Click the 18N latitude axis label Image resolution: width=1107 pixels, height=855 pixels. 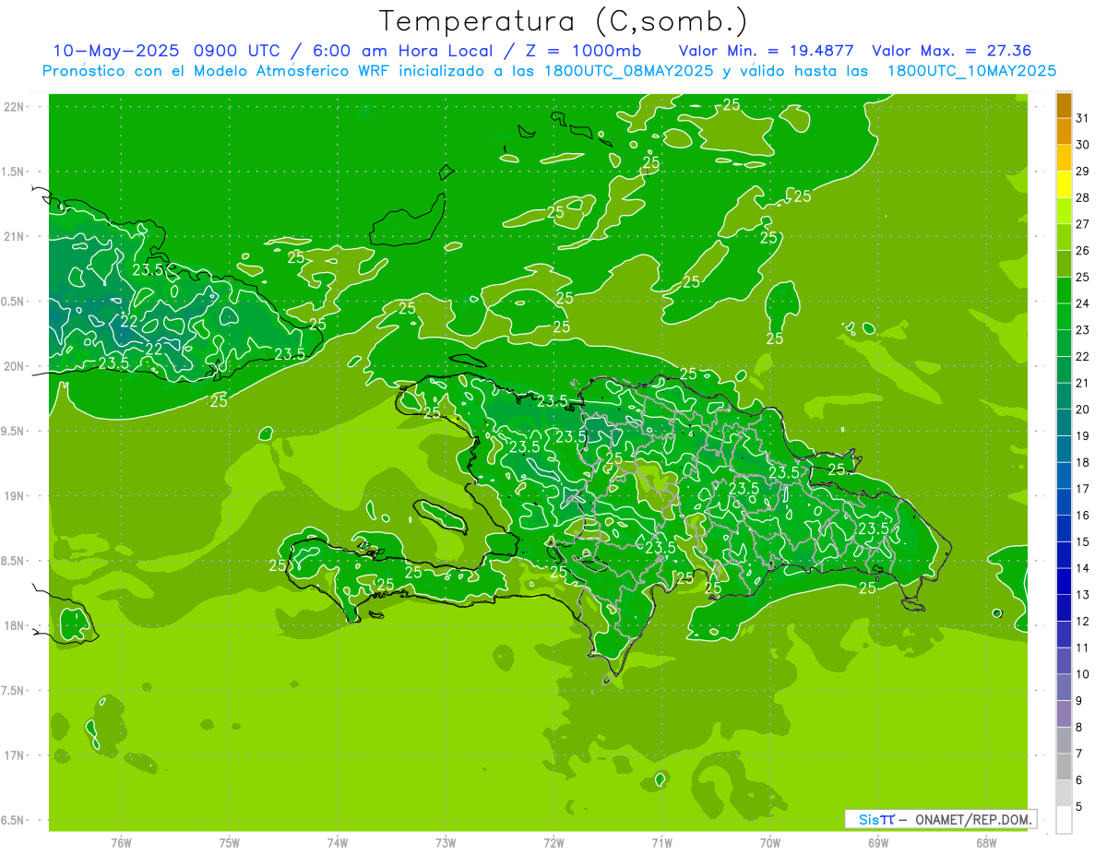pyautogui.click(x=14, y=626)
